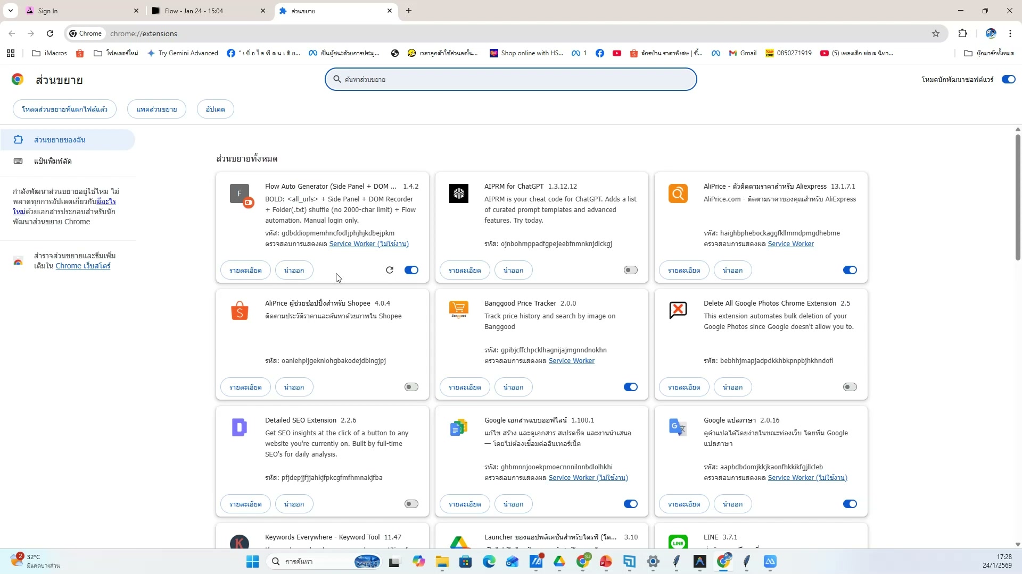
Task: Open keyboard shortcuts in sidebar
Action: coord(53,161)
